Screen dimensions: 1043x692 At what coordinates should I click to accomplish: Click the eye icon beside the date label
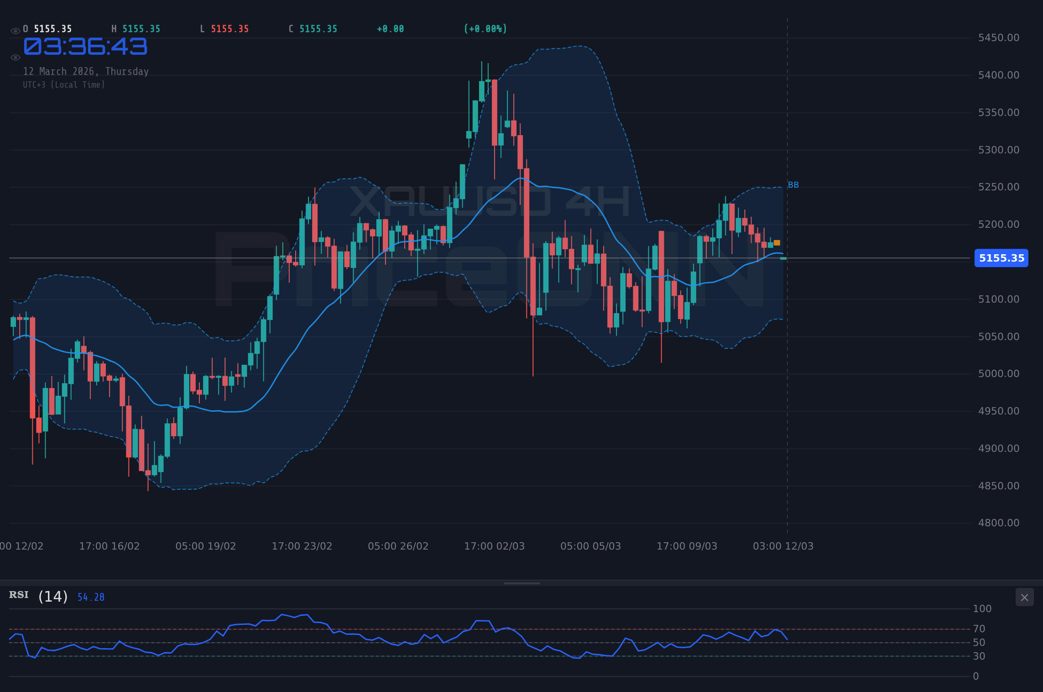[16, 57]
